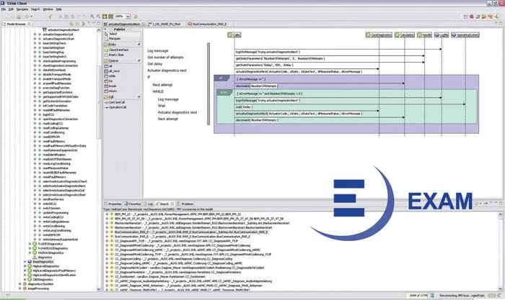The width and height of the screenshot is (505, 300).
Task: Click the 'WHILE' description text
Action: 158,91
